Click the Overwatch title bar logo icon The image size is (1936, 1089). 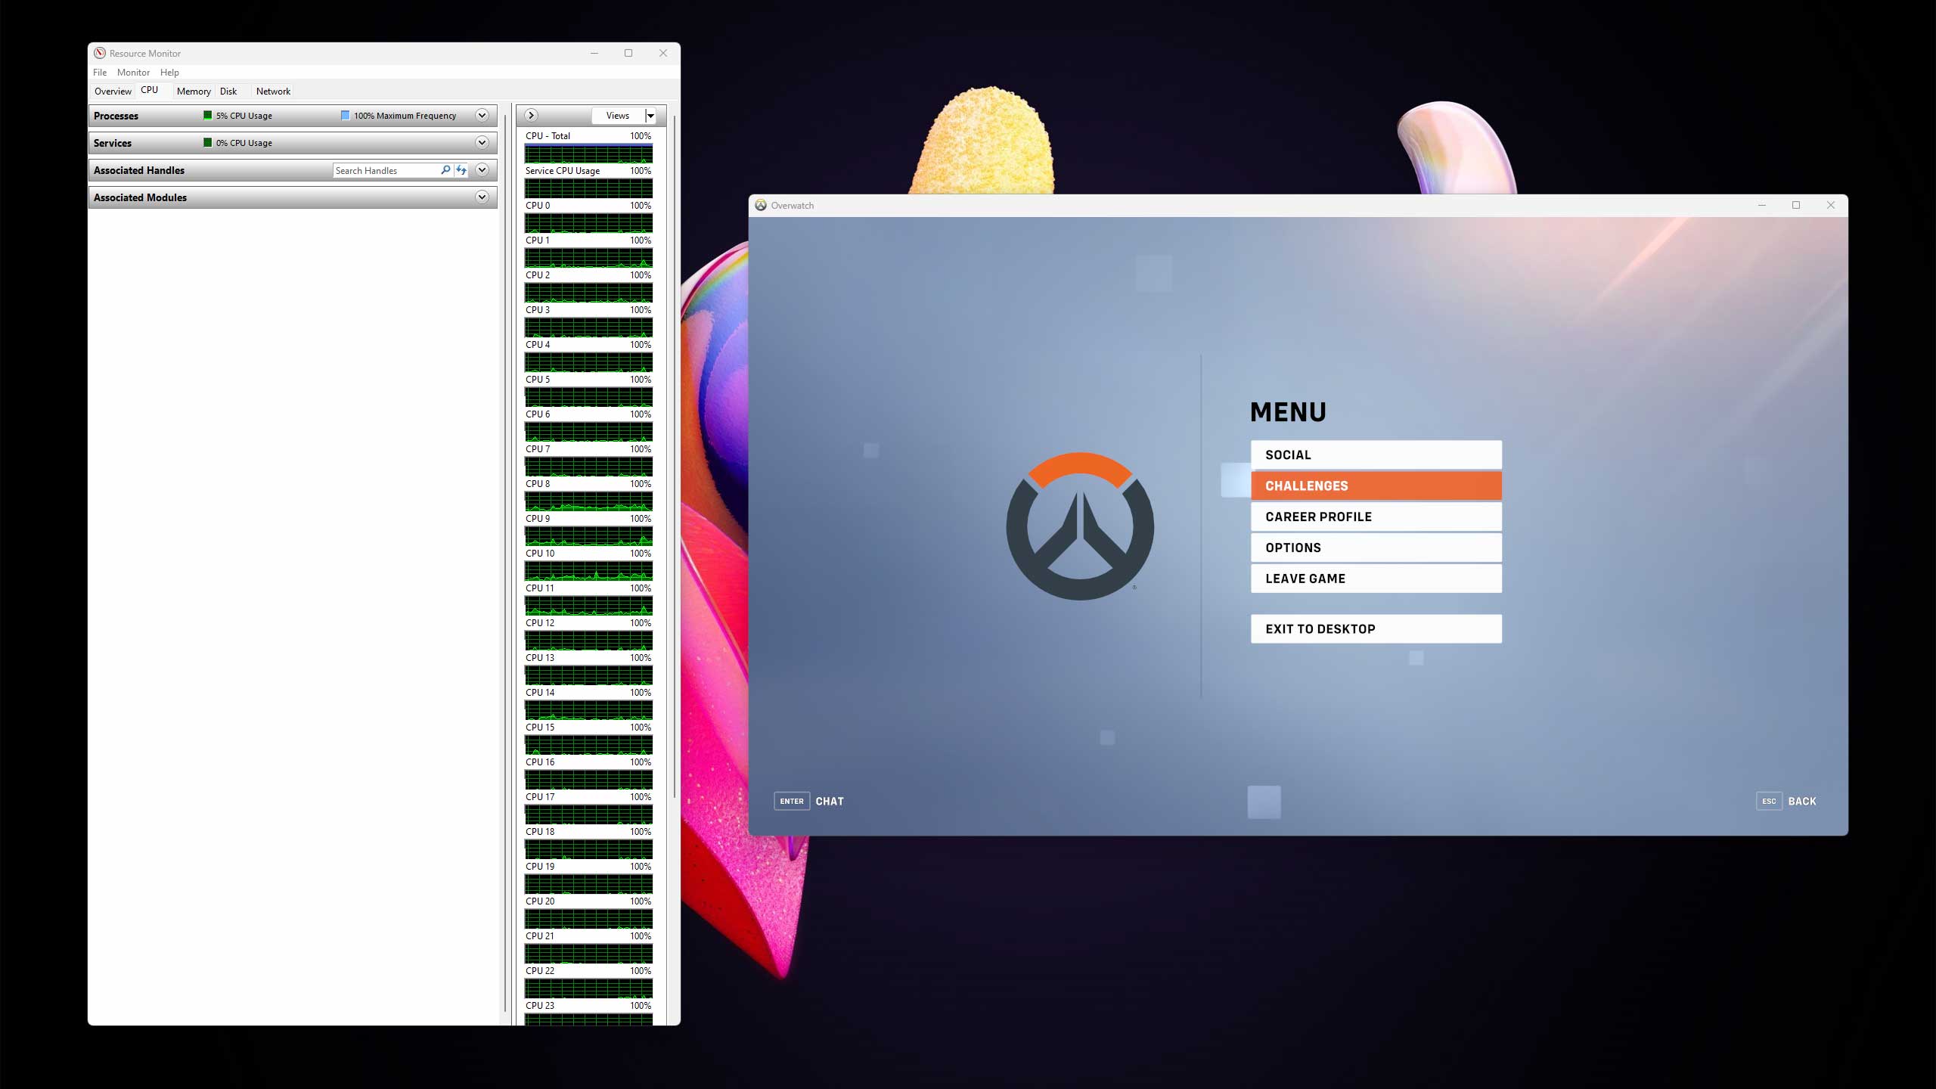761,205
